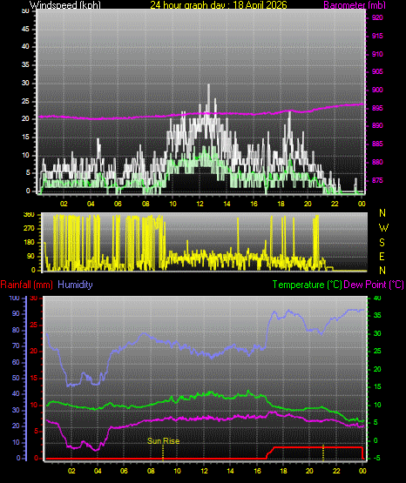Click the red rainfall axis value 30

point(33,298)
